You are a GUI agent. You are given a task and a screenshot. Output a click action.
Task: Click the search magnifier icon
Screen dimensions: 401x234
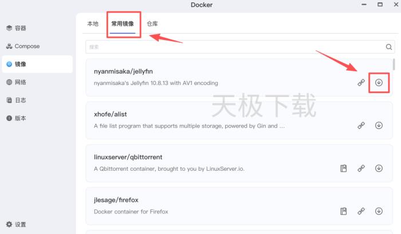coord(389,47)
